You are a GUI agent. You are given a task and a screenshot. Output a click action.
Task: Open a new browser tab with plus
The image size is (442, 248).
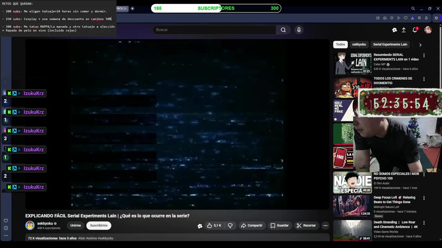tap(132, 8)
